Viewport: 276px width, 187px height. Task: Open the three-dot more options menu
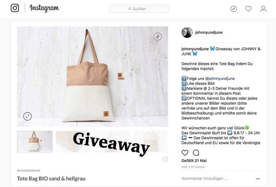click(258, 179)
